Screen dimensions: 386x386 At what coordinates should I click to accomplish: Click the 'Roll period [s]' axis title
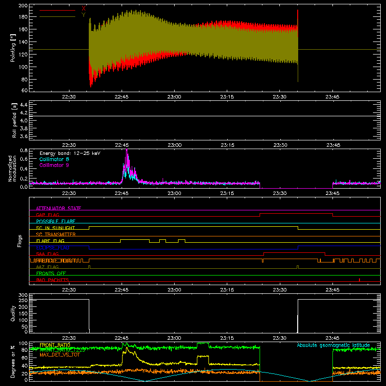pyautogui.click(x=14, y=120)
